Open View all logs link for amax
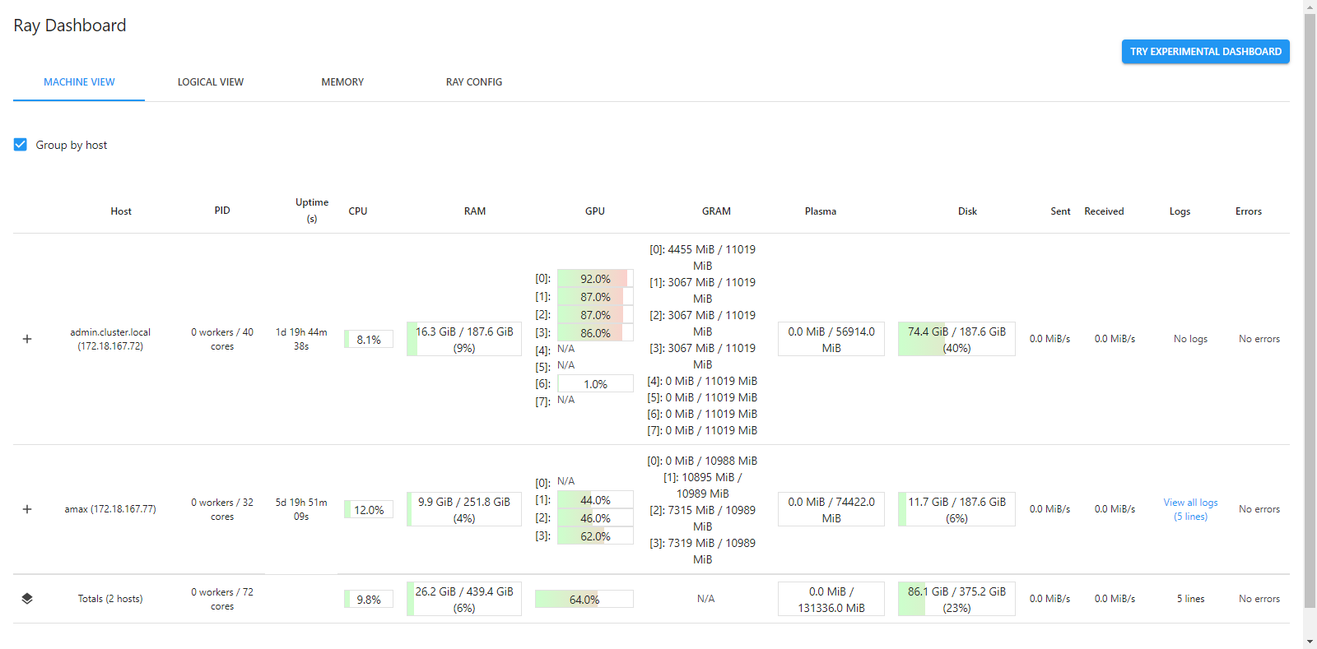Image resolution: width=1317 pixels, height=649 pixels. [x=1190, y=509]
